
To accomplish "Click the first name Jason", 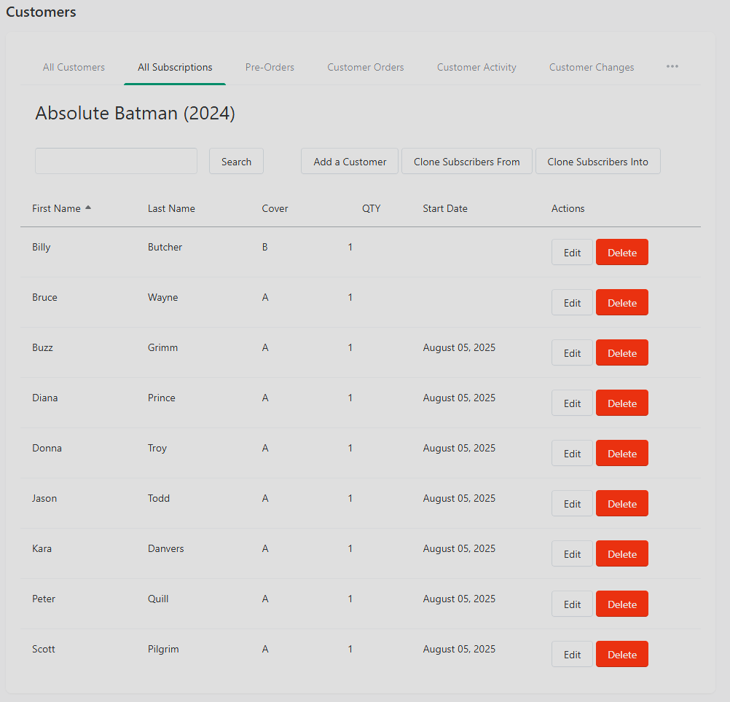I will pos(44,498).
